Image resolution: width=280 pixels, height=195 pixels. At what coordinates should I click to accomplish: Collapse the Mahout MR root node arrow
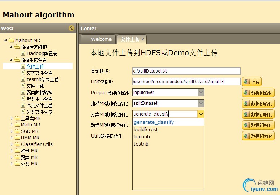[x=5, y=40]
